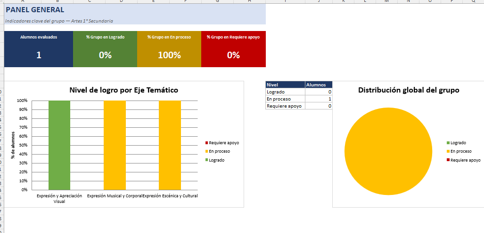Select the 'Expresión Musical y Corporal' axis label

[115, 196]
